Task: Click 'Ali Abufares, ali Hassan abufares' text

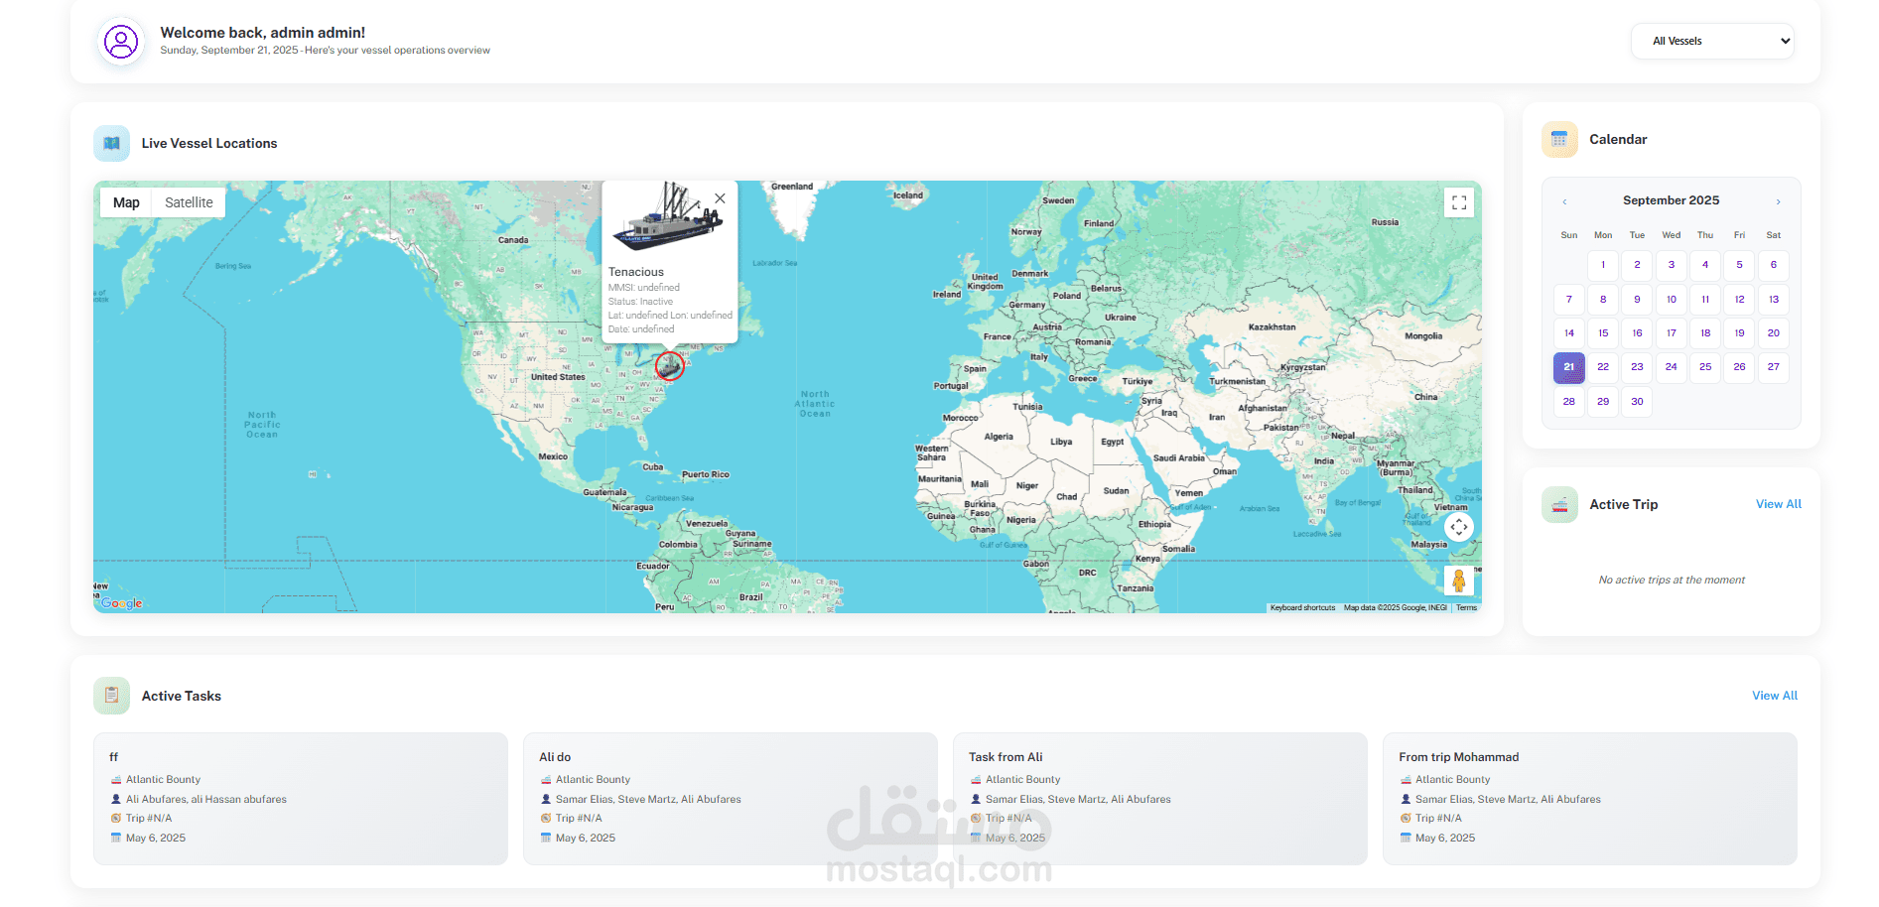Action: (206, 800)
